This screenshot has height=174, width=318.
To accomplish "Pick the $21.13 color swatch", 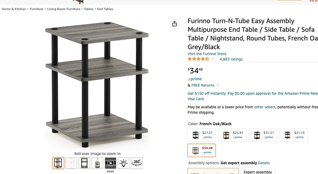I will coord(294,135).
